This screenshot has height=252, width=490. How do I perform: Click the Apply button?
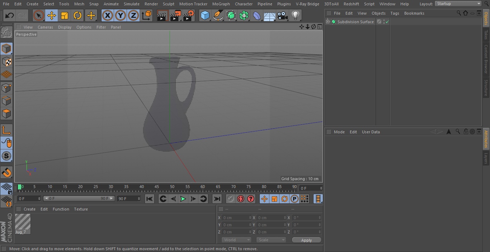[306, 240]
